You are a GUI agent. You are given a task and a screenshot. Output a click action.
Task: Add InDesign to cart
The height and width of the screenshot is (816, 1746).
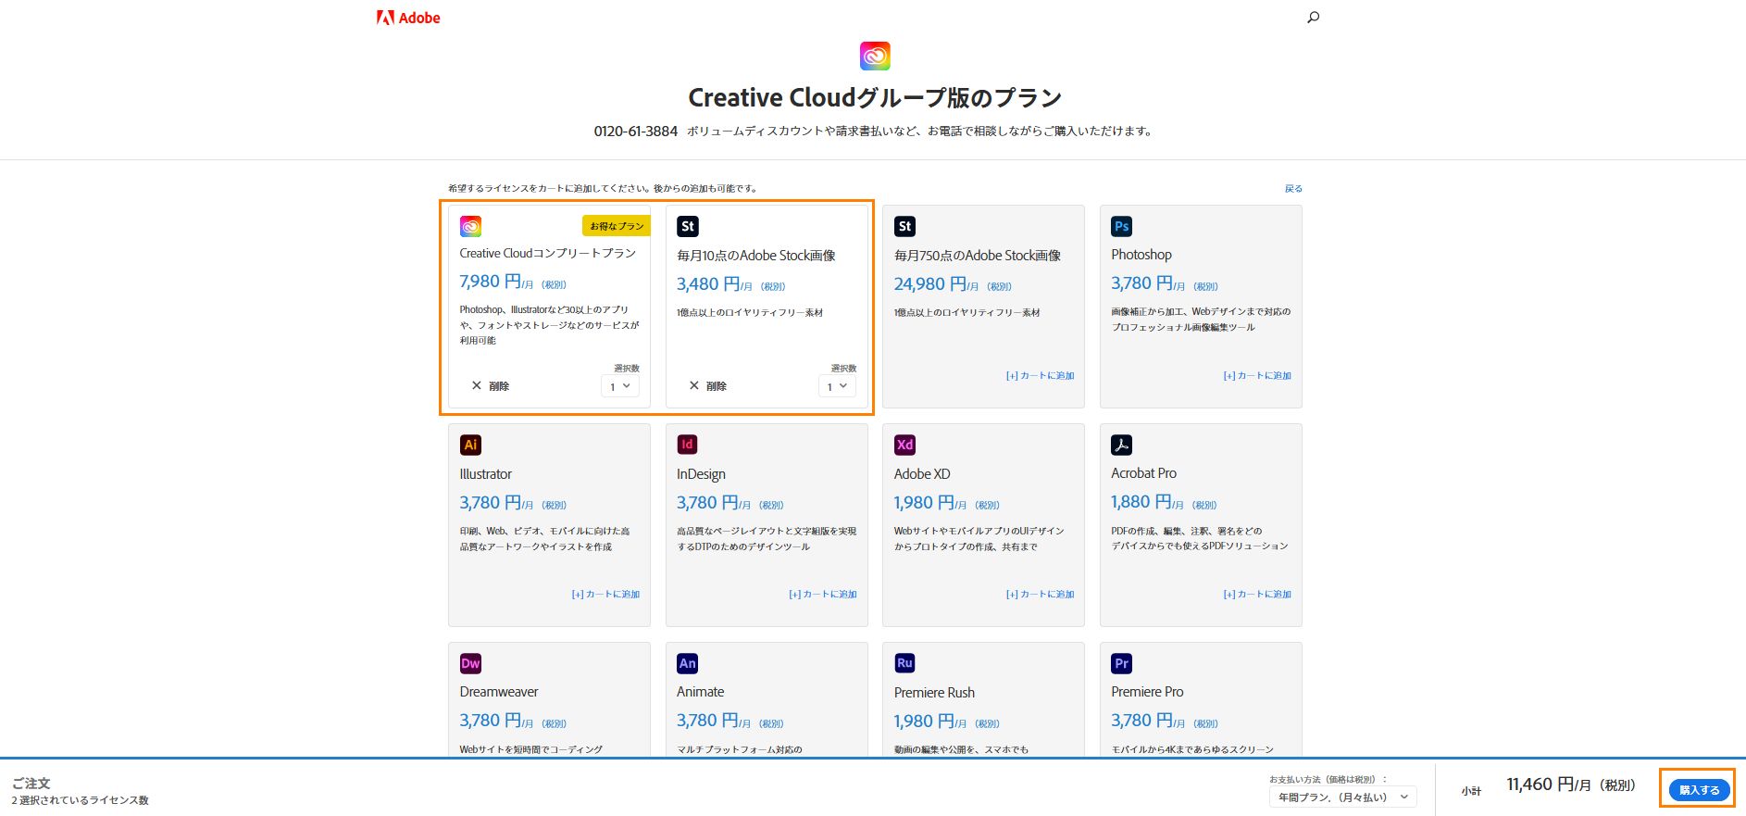(823, 595)
